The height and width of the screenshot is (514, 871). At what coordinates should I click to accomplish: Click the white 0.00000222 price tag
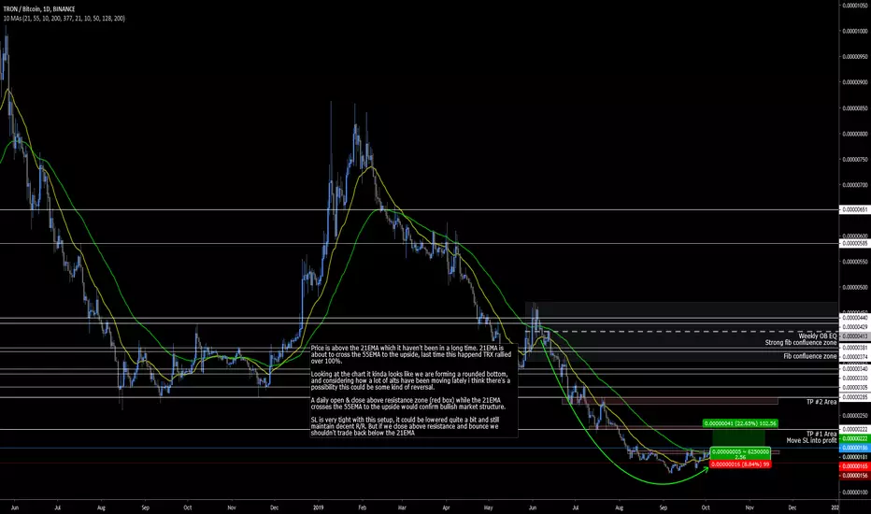[x=855, y=430]
